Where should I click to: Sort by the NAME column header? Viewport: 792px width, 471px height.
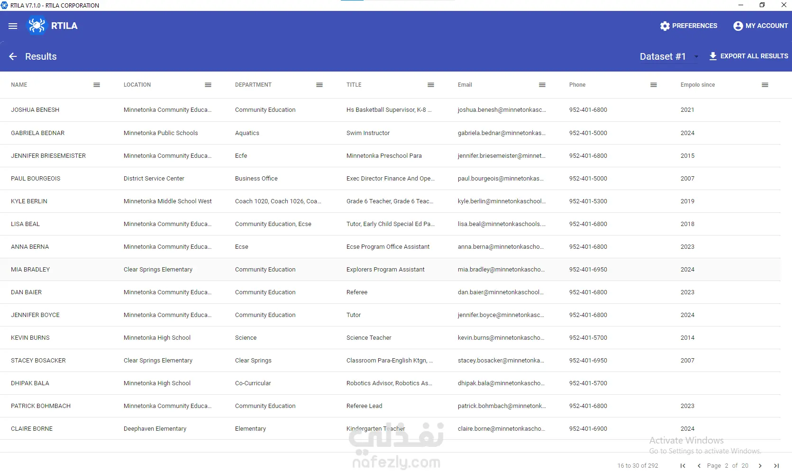pyautogui.click(x=19, y=85)
